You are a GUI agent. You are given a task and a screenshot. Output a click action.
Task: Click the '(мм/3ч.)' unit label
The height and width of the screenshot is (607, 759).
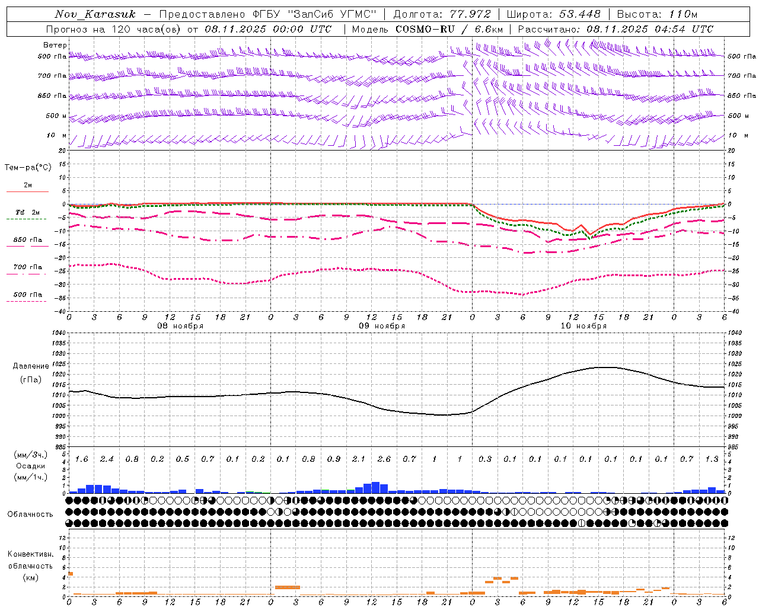(x=30, y=455)
